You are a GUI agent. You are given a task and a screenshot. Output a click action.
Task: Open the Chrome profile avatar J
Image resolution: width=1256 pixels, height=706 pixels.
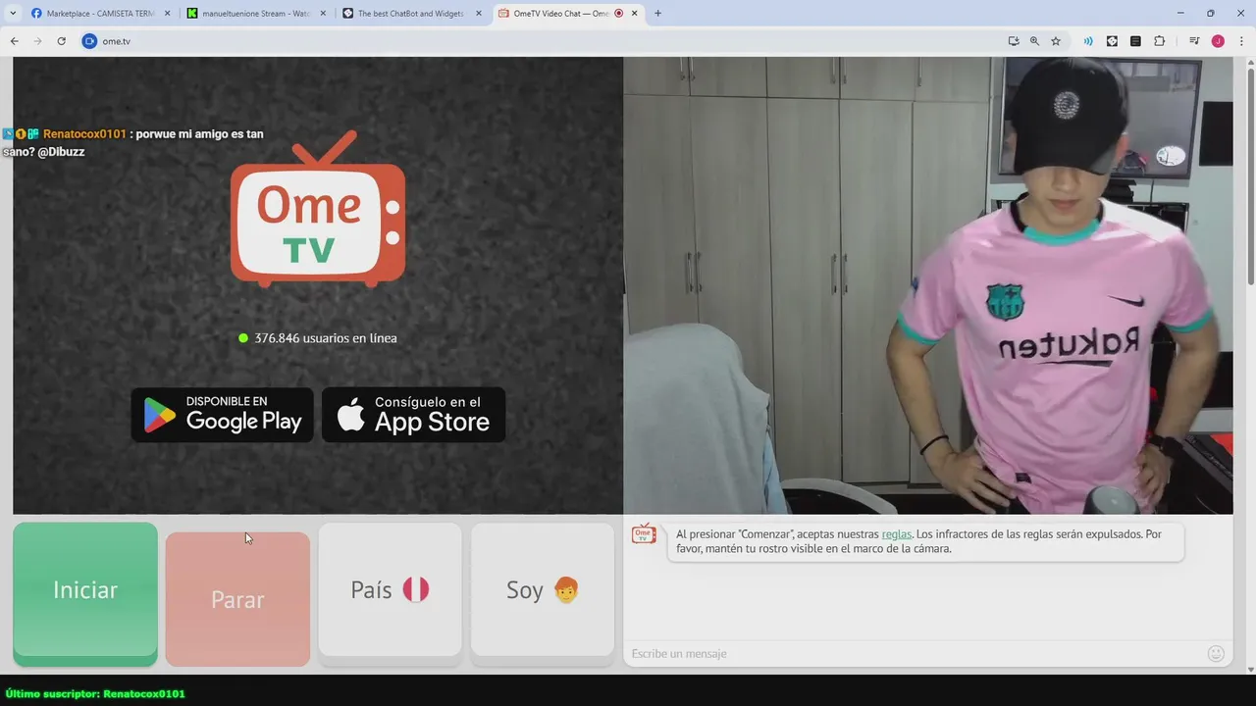(x=1218, y=41)
